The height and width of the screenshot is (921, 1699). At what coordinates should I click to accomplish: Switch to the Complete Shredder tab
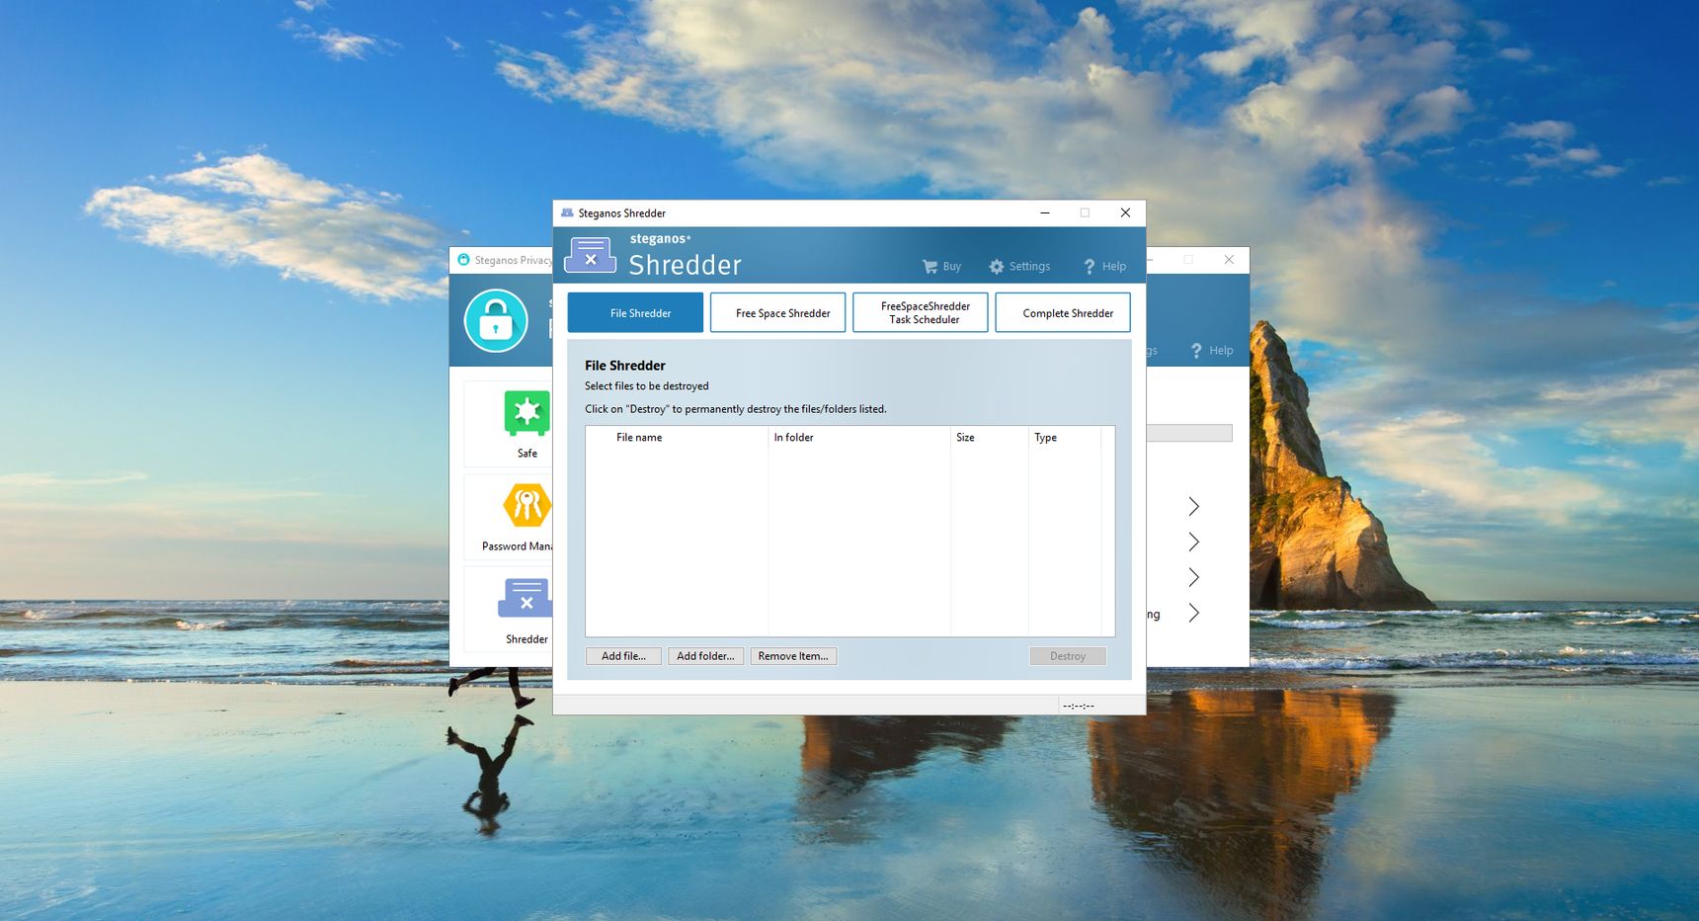click(x=1063, y=313)
